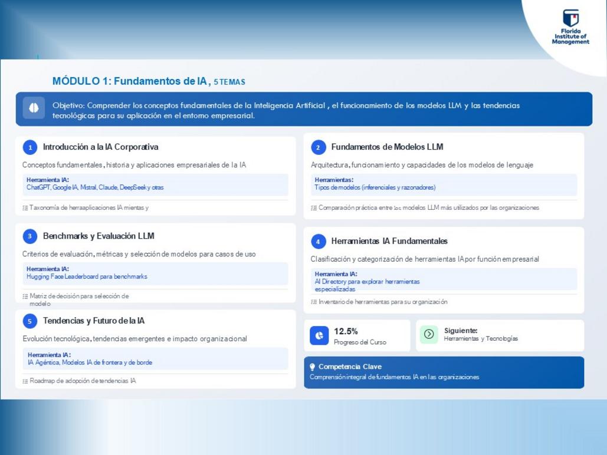This screenshot has height=455, width=607.
Task: Click the Progreso del Curso label
Action: pos(360,342)
